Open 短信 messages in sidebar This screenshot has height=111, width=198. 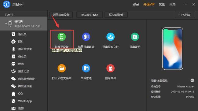[x=24, y=64]
